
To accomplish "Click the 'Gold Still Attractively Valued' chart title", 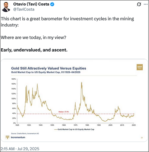I will pos(48,68).
